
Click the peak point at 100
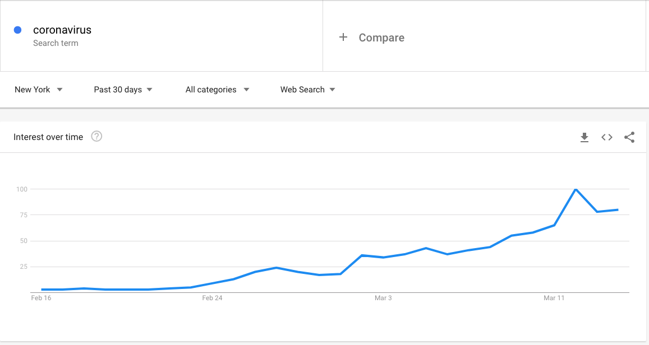(576, 189)
